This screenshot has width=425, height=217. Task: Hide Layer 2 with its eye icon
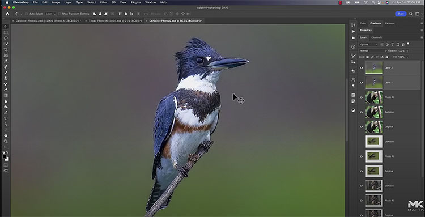[x=361, y=68]
